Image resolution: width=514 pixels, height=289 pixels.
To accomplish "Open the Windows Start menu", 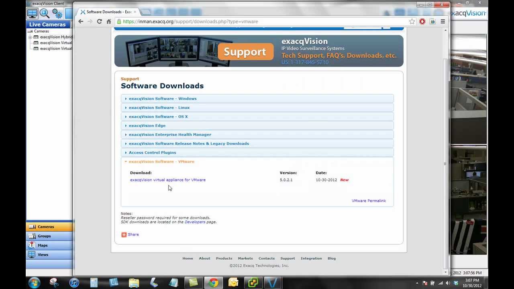I will point(34,283).
